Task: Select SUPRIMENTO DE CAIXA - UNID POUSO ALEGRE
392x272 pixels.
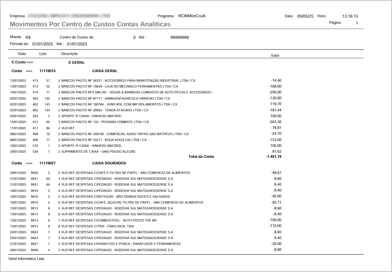Action: pos(146,152)
